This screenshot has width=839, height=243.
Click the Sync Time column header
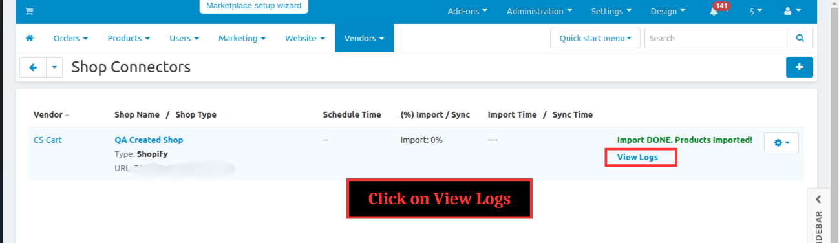point(573,114)
